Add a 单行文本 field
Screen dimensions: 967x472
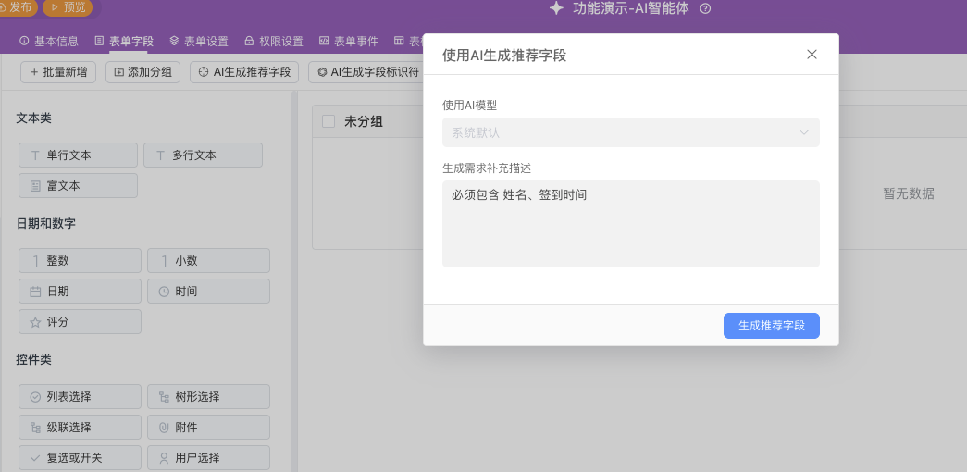point(79,155)
